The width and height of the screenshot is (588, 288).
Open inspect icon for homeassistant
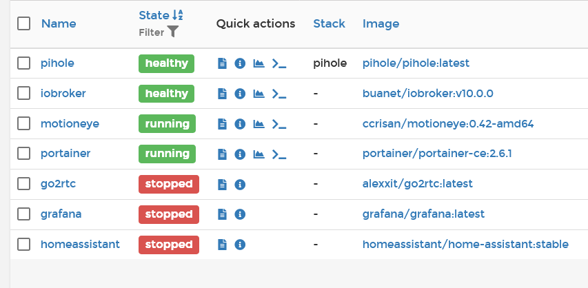tap(240, 245)
